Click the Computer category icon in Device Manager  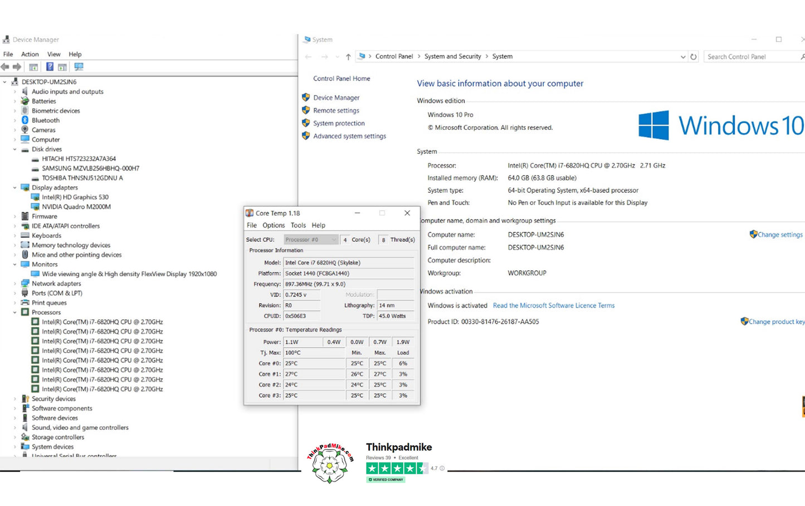click(25, 139)
